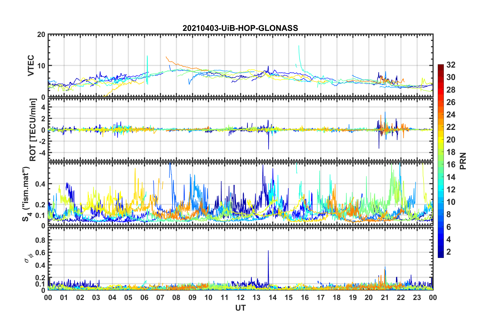Select the 12 hour tick on the UT axis
481x322 pixels.
click(240, 297)
